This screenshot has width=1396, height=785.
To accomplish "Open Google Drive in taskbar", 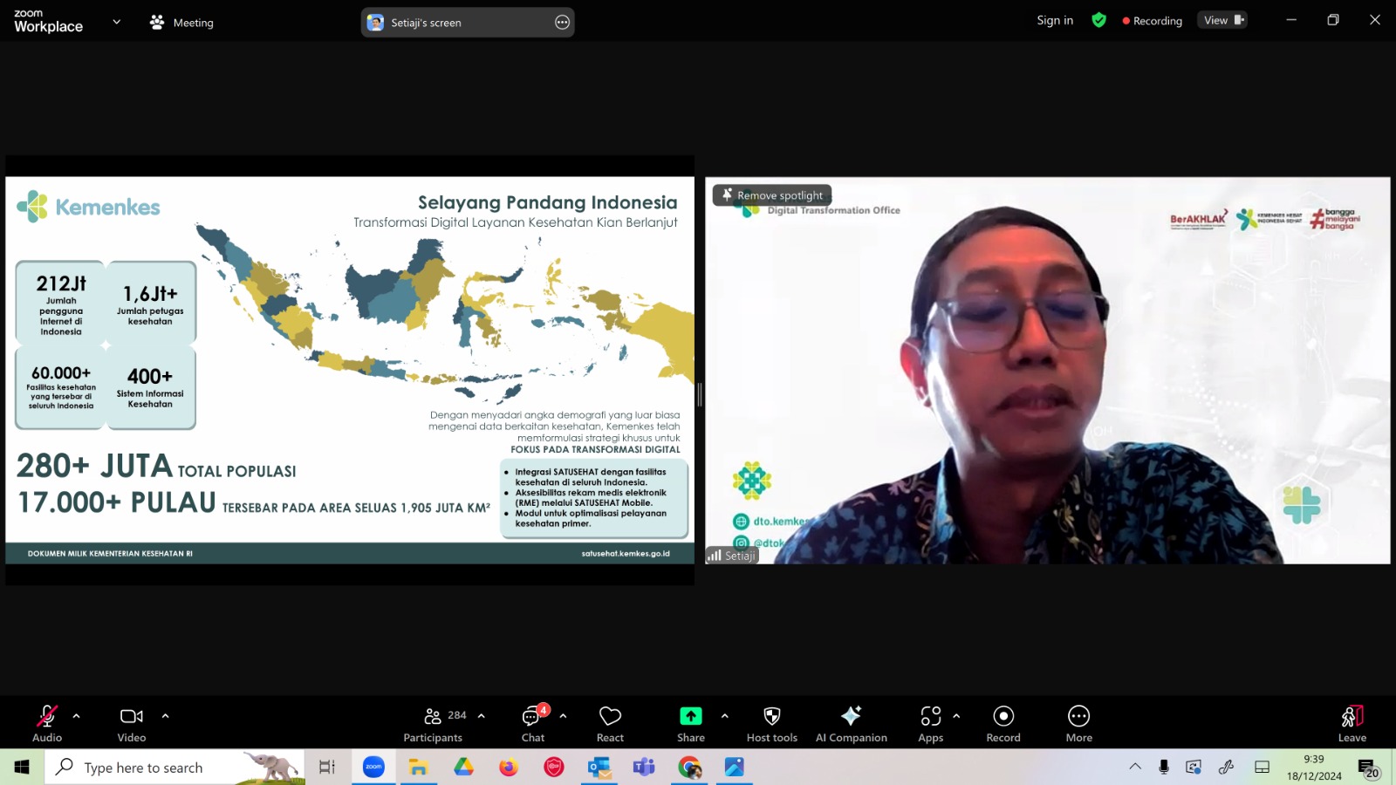I will point(463,768).
